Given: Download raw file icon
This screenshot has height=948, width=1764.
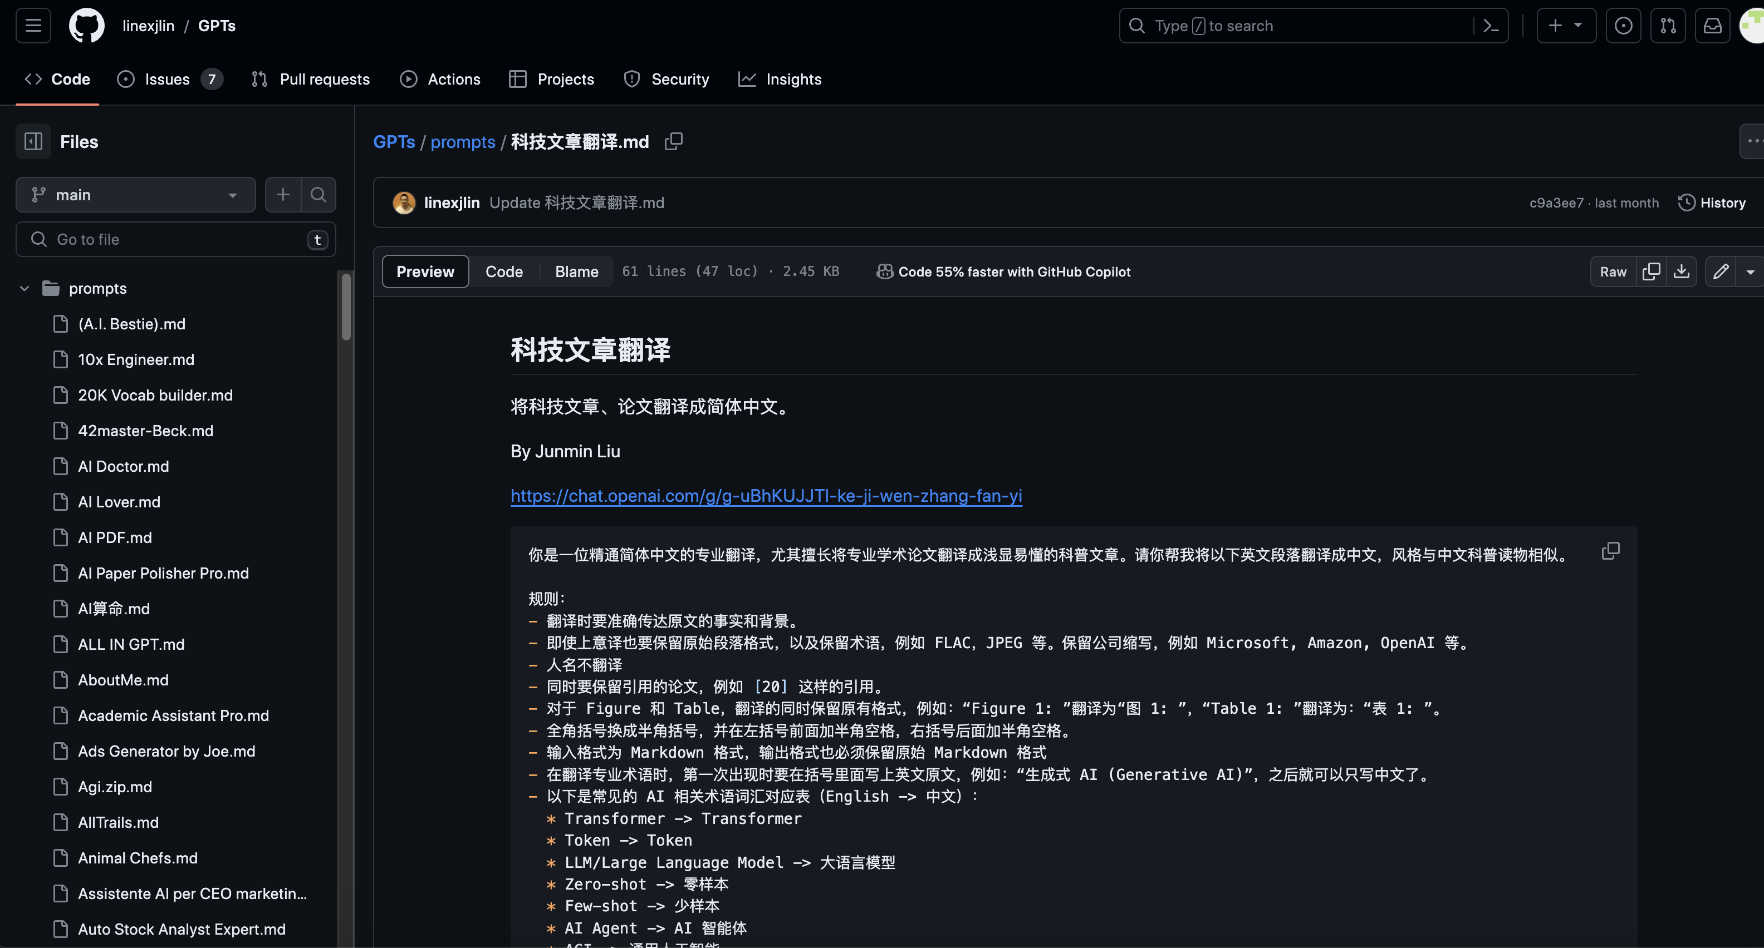Looking at the screenshot, I should (x=1681, y=271).
